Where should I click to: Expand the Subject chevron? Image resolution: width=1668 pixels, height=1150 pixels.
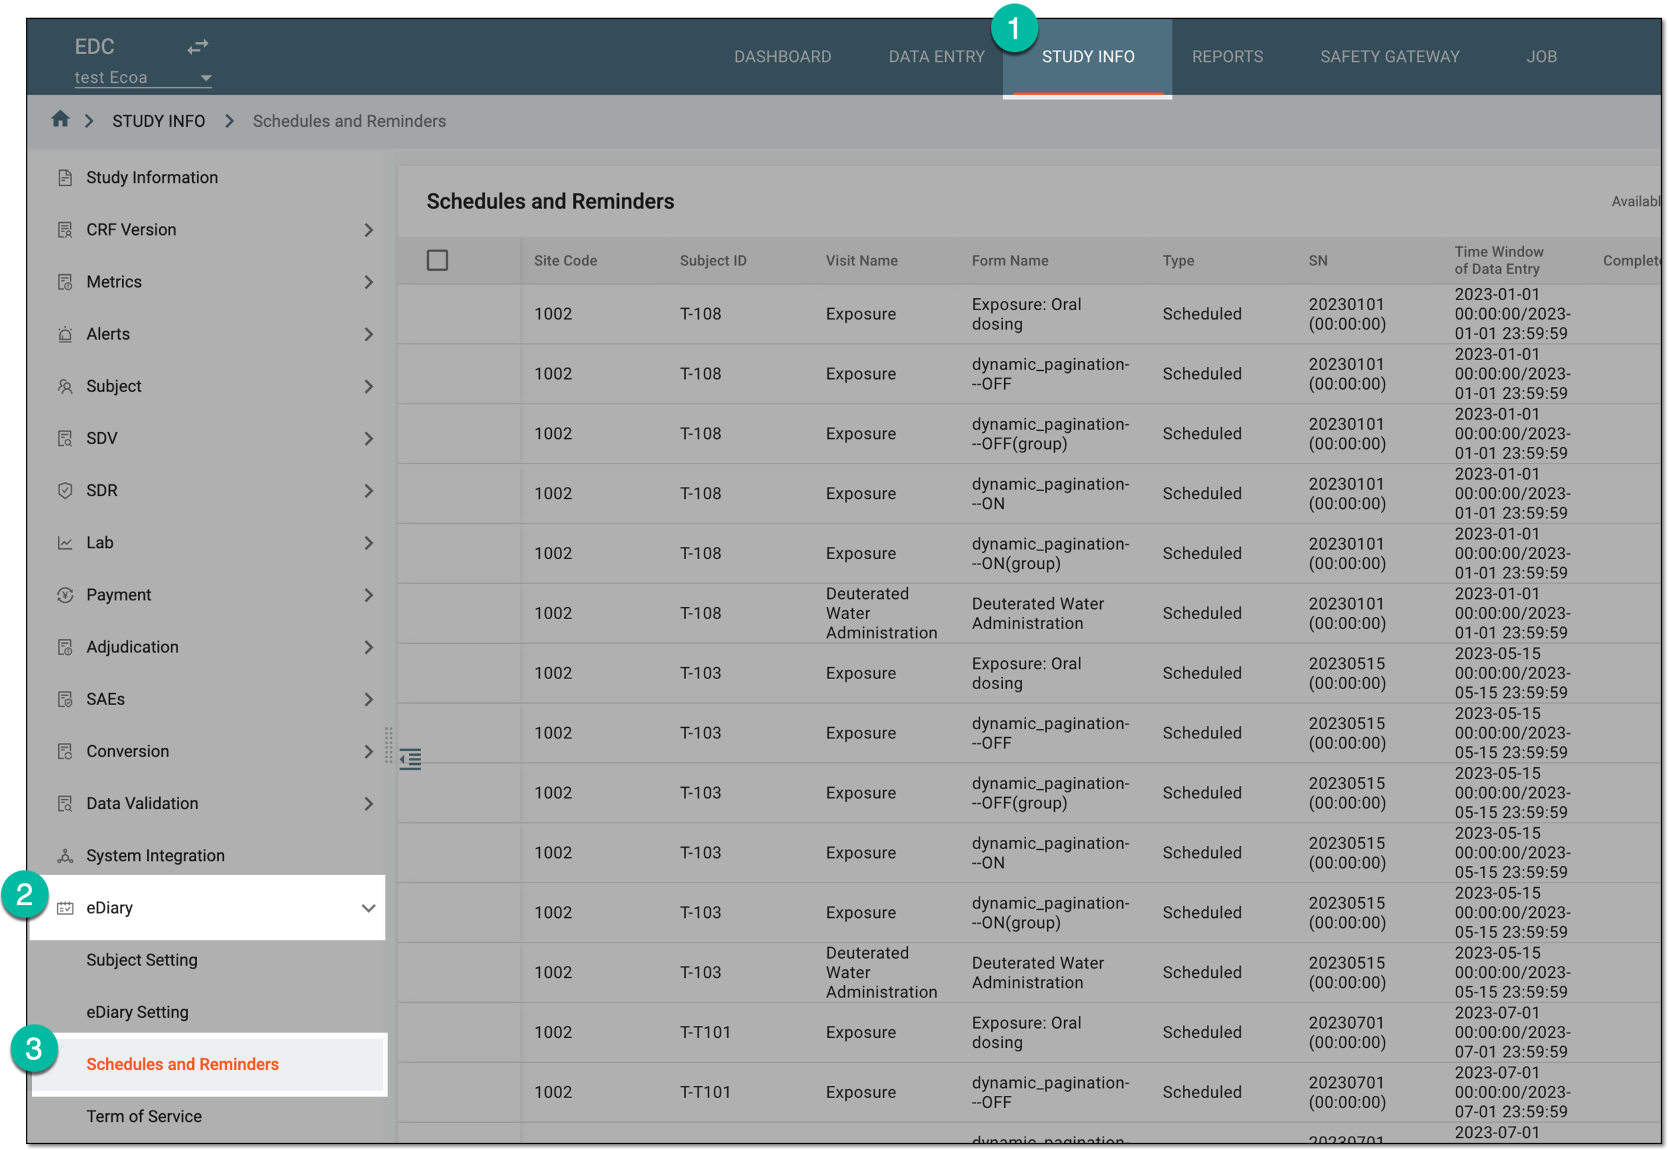368,386
